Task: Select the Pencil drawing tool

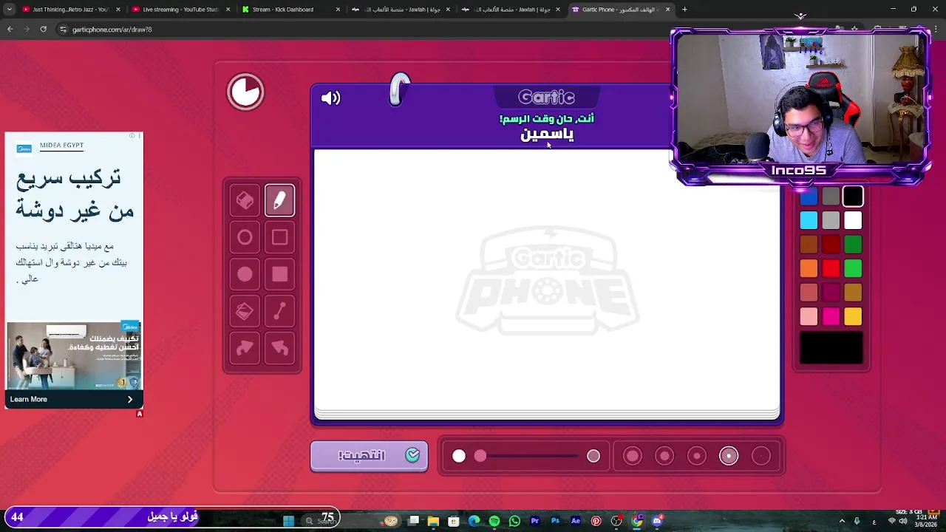Action: click(x=279, y=200)
